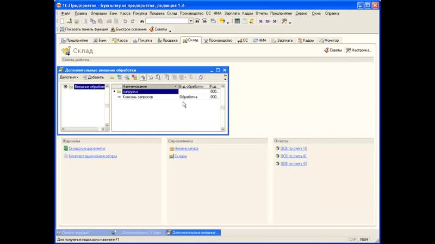Open the dropdown next to wrench icon
The width and height of the screenshot is (435, 244).
(x=290, y=22)
